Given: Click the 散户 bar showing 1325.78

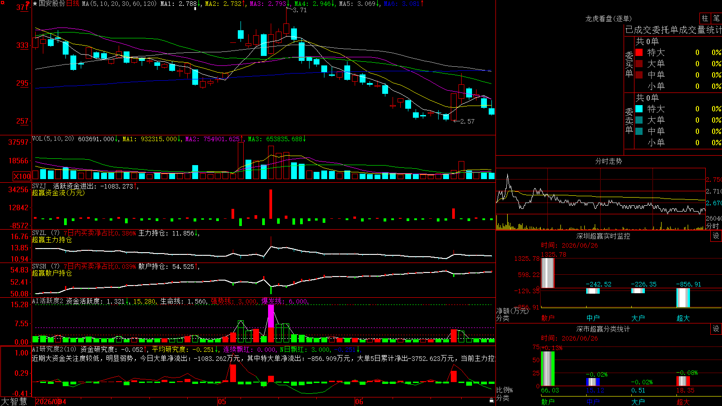Looking at the screenshot, I should coord(547,273).
